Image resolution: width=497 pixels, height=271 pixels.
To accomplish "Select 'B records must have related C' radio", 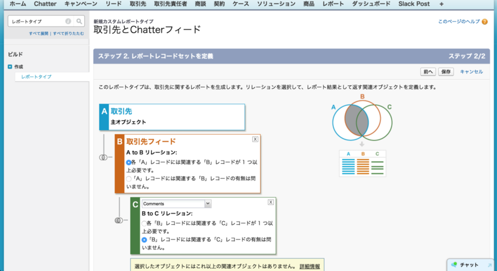I will click(x=144, y=223).
